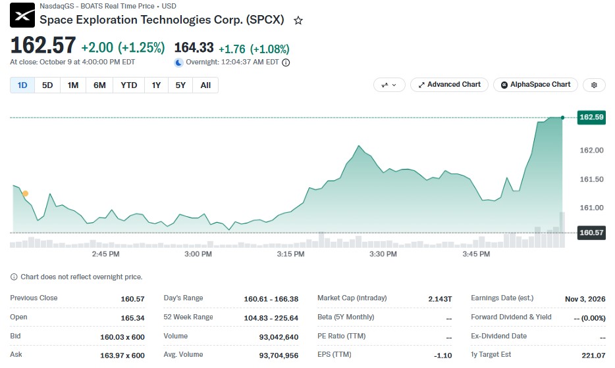The height and width of the screenshot is (368, 615).
Task: Click the Beta (5Y Monthly) label
Action: (x=346, y=317)
